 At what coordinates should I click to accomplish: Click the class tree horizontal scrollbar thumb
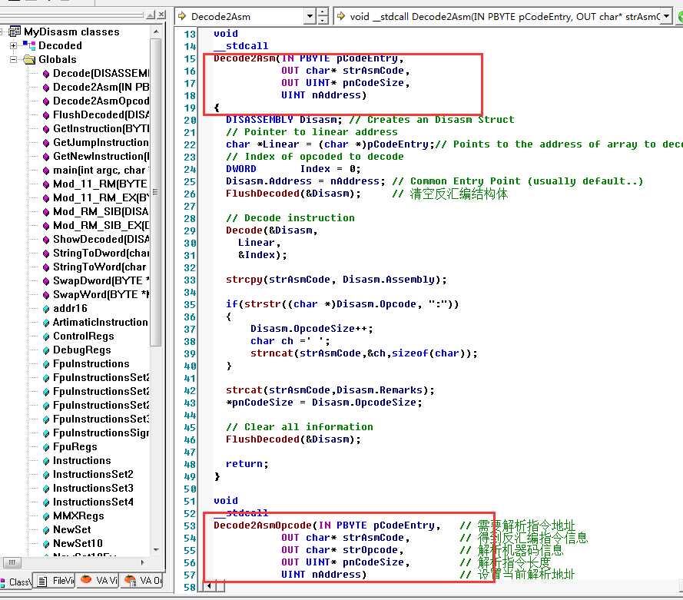click(12, 562)
